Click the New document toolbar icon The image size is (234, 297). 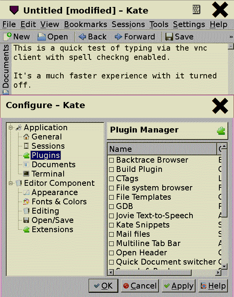8,37
